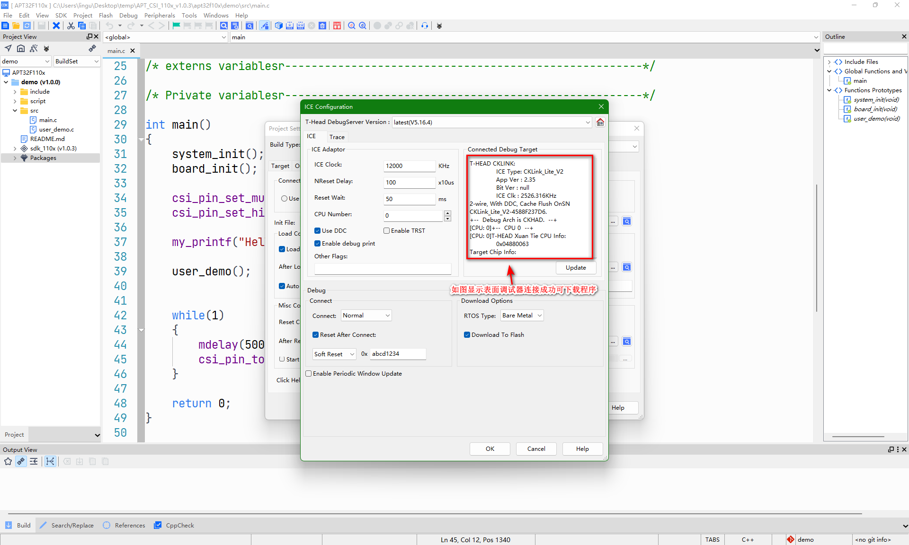Click the red git icon in status bar
This screenshot has height=545, width=909.
791,539
